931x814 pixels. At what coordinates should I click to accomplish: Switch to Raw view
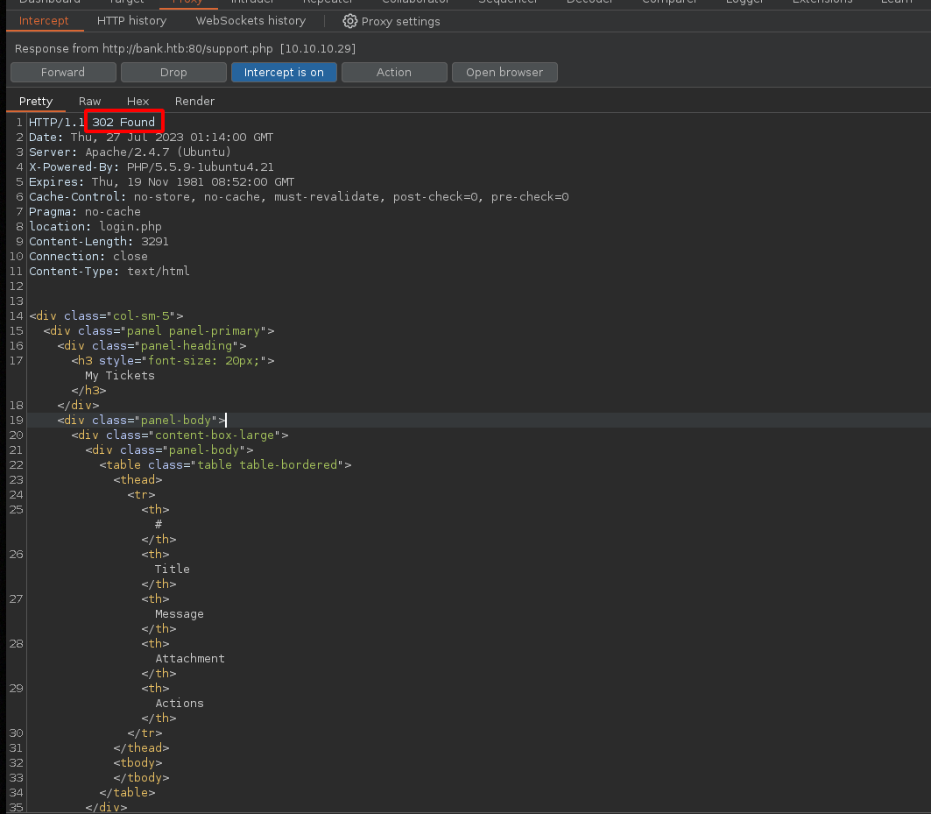coord(89,101)
